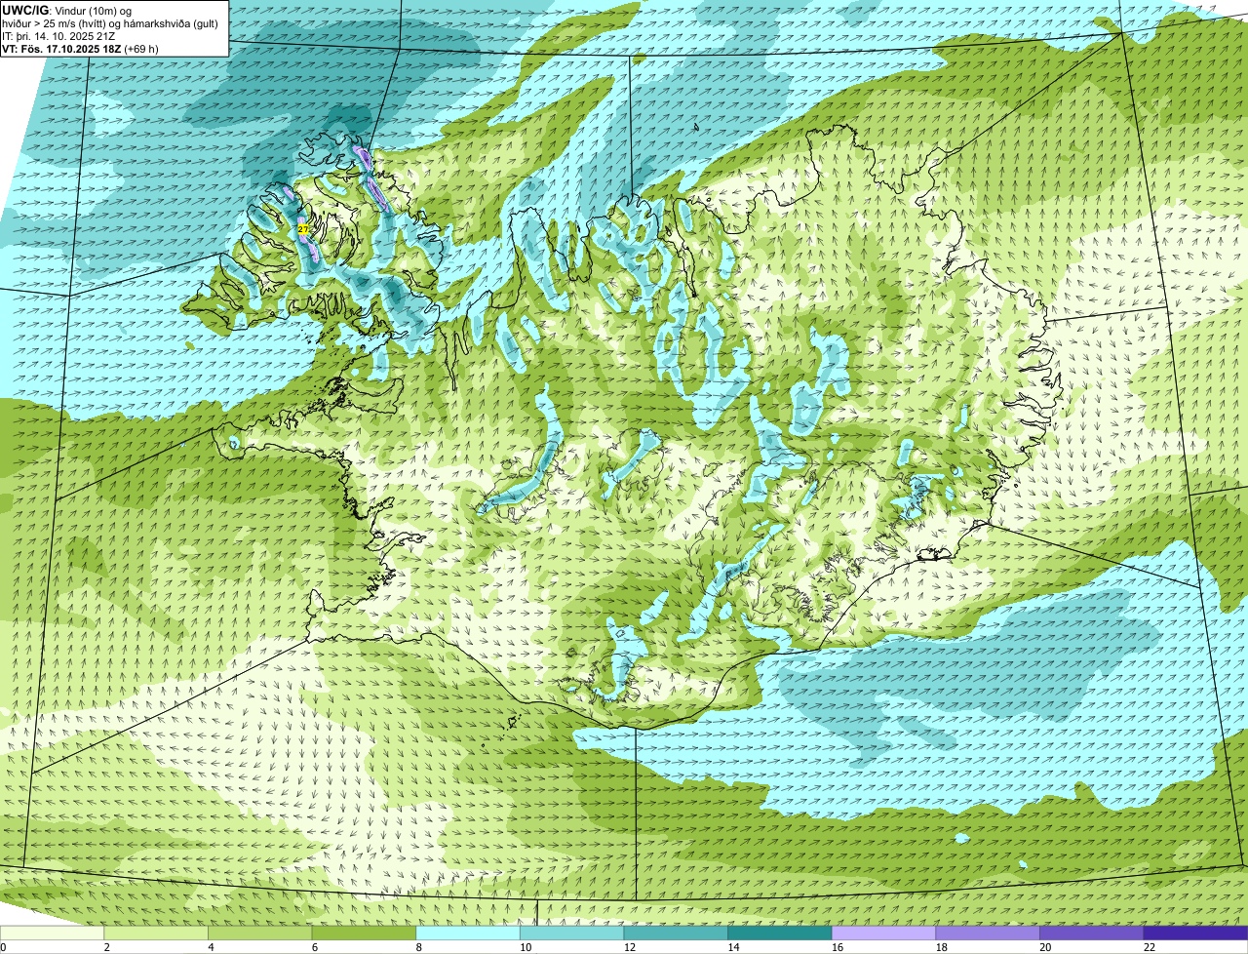Click the 0–2 m/s legend color segment
The image size is (1248, 954).
[52, 933]
